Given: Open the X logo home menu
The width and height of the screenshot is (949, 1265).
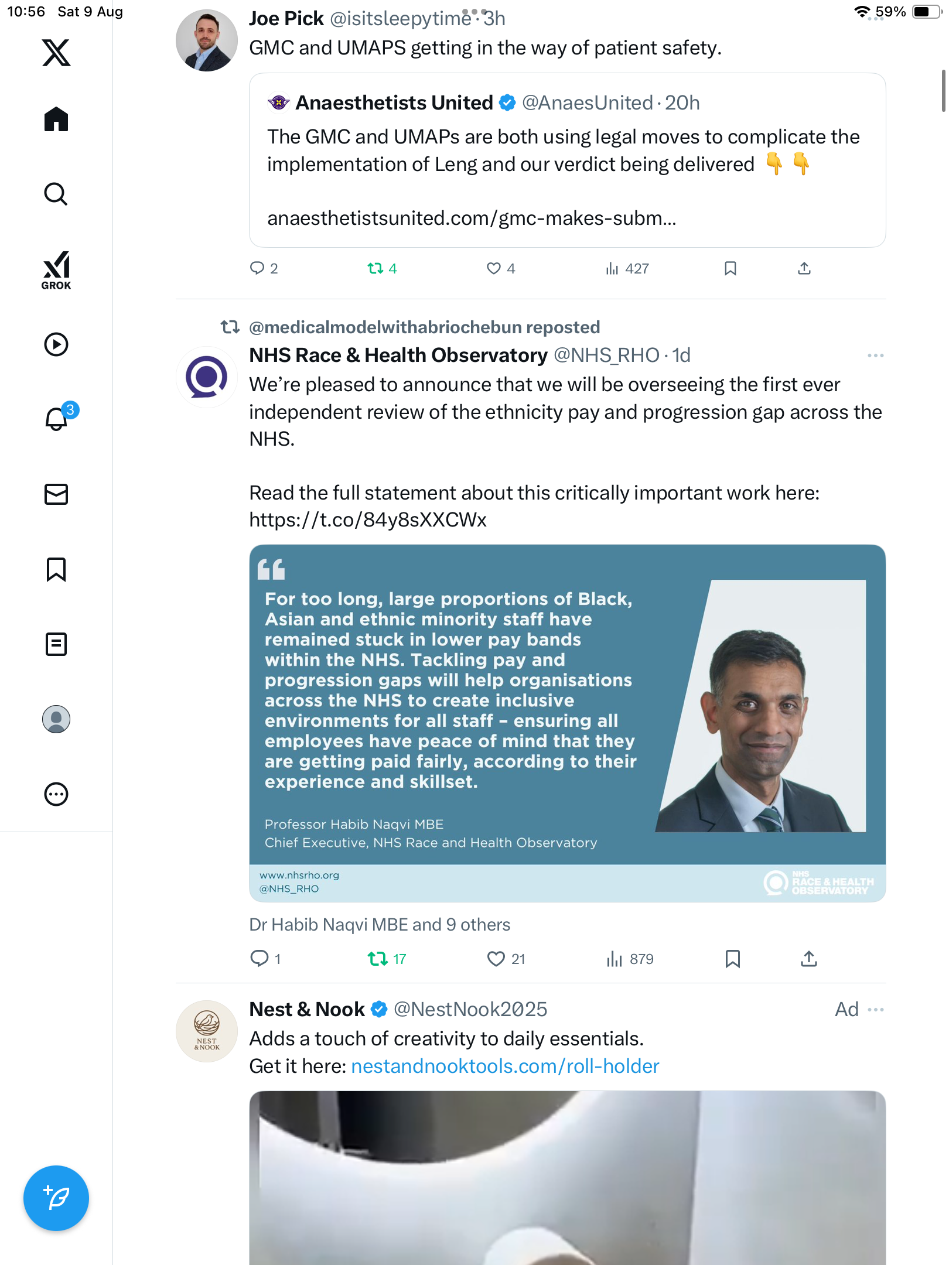Looking at the screenshot, I should (56, 53).
